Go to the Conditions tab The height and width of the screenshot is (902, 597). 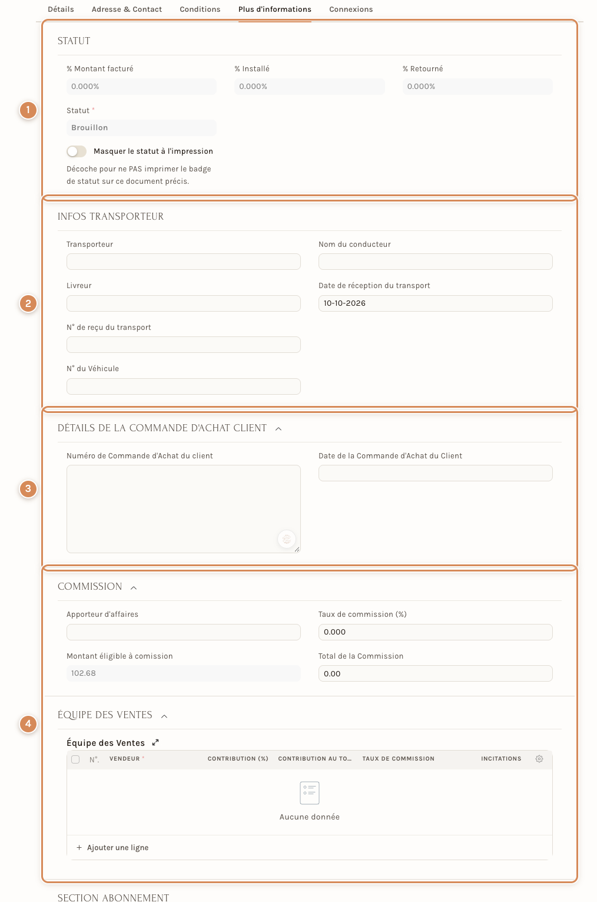(x=200, y=9)
